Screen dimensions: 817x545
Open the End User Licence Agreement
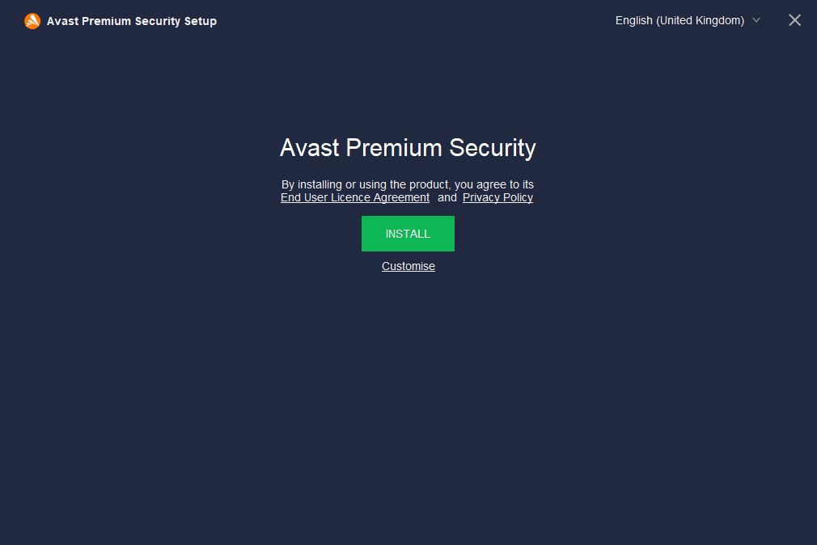pyautogui.click(x=355, y=197)
